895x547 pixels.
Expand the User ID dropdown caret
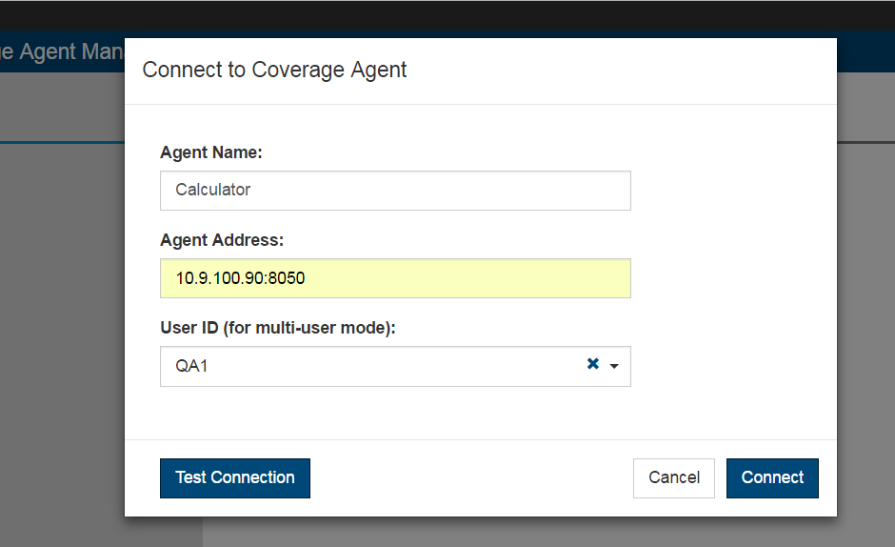pyautogui.click(x=614, y=366)
